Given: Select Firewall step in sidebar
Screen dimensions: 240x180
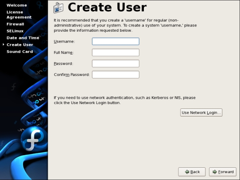Looking at the screenshot, I should (15, 24).
